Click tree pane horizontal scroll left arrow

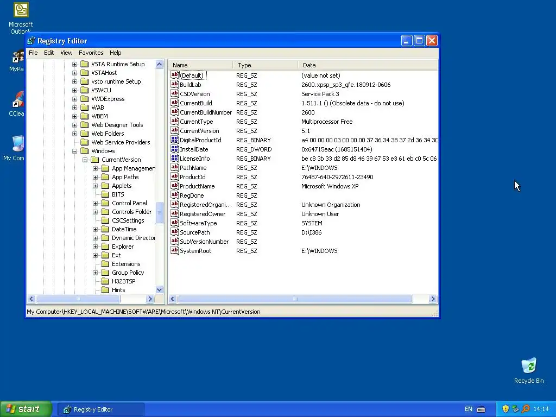click(x=31, y=299)
